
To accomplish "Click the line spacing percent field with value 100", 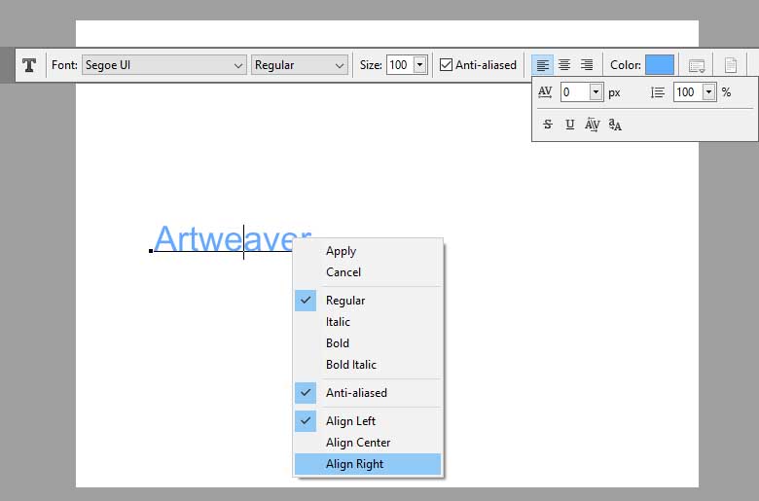I will coord(688,92).
